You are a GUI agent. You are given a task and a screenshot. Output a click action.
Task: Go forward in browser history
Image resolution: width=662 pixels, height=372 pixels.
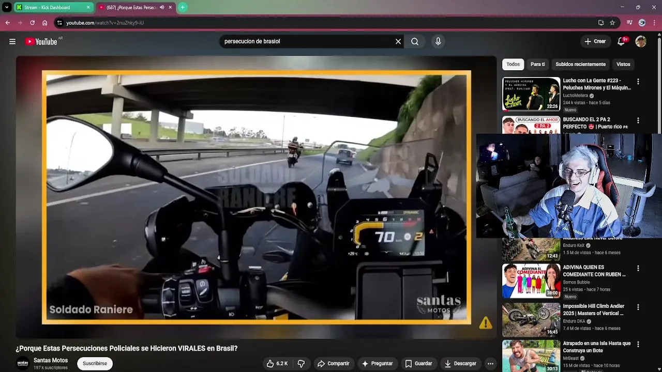[20, 23]
